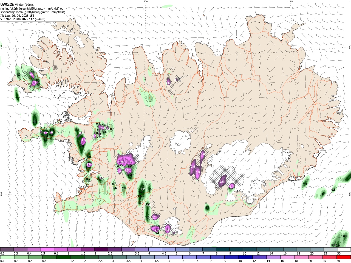This screenshot has height=263, width=351.
Task: Click the pale periwinkle 4–4.5 snow legend swatch
Action: click(155, 250)
